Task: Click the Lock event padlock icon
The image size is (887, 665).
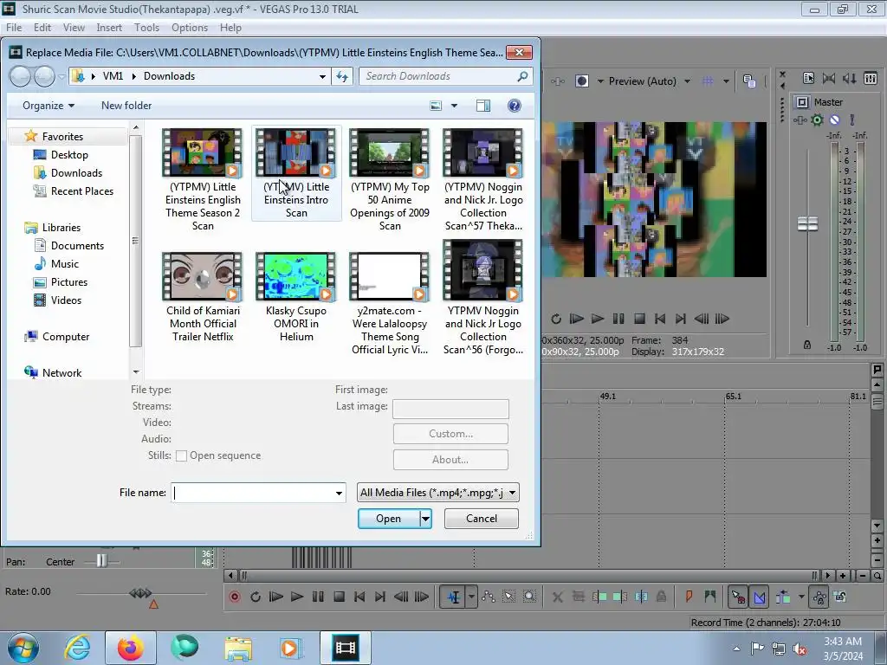Action: tap(661, 597)
